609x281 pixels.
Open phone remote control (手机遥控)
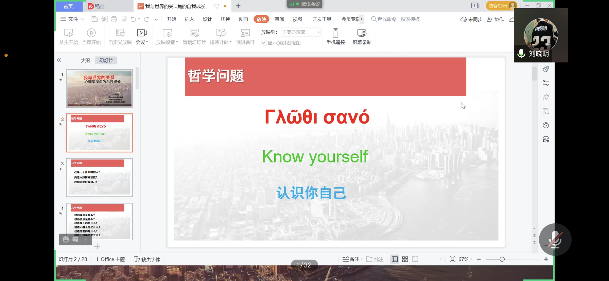coord(335,37)
